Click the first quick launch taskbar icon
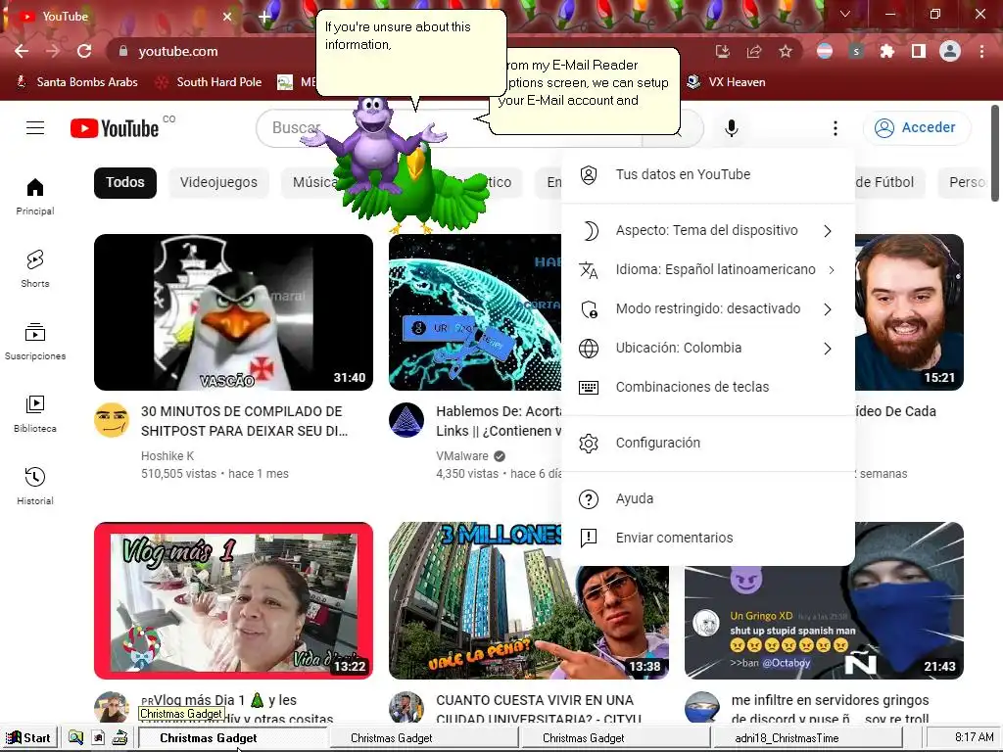 coord(75,738)
